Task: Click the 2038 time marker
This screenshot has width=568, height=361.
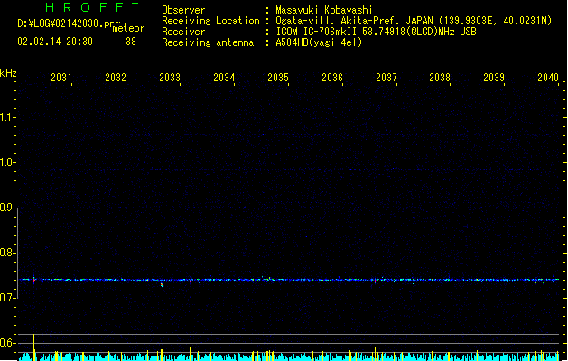Action: pyautogui.click(x=440, y=78)
